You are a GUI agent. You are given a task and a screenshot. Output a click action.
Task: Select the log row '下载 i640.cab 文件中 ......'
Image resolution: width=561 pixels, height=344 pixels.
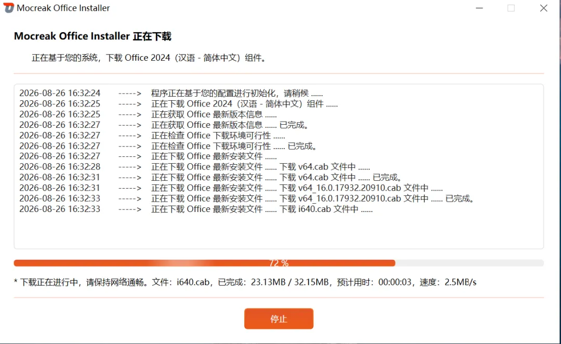pos(196,209)
